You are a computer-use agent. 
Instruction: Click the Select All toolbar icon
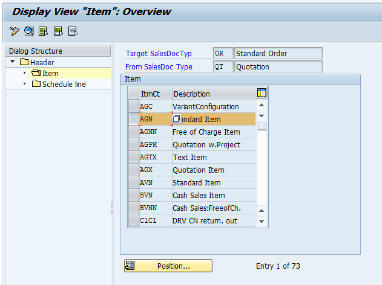tap(44, 31)
